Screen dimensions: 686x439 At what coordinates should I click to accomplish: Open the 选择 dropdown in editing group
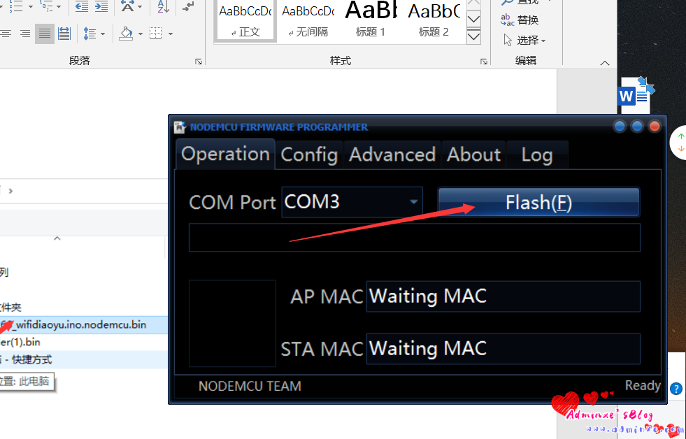tap(524, 41)
